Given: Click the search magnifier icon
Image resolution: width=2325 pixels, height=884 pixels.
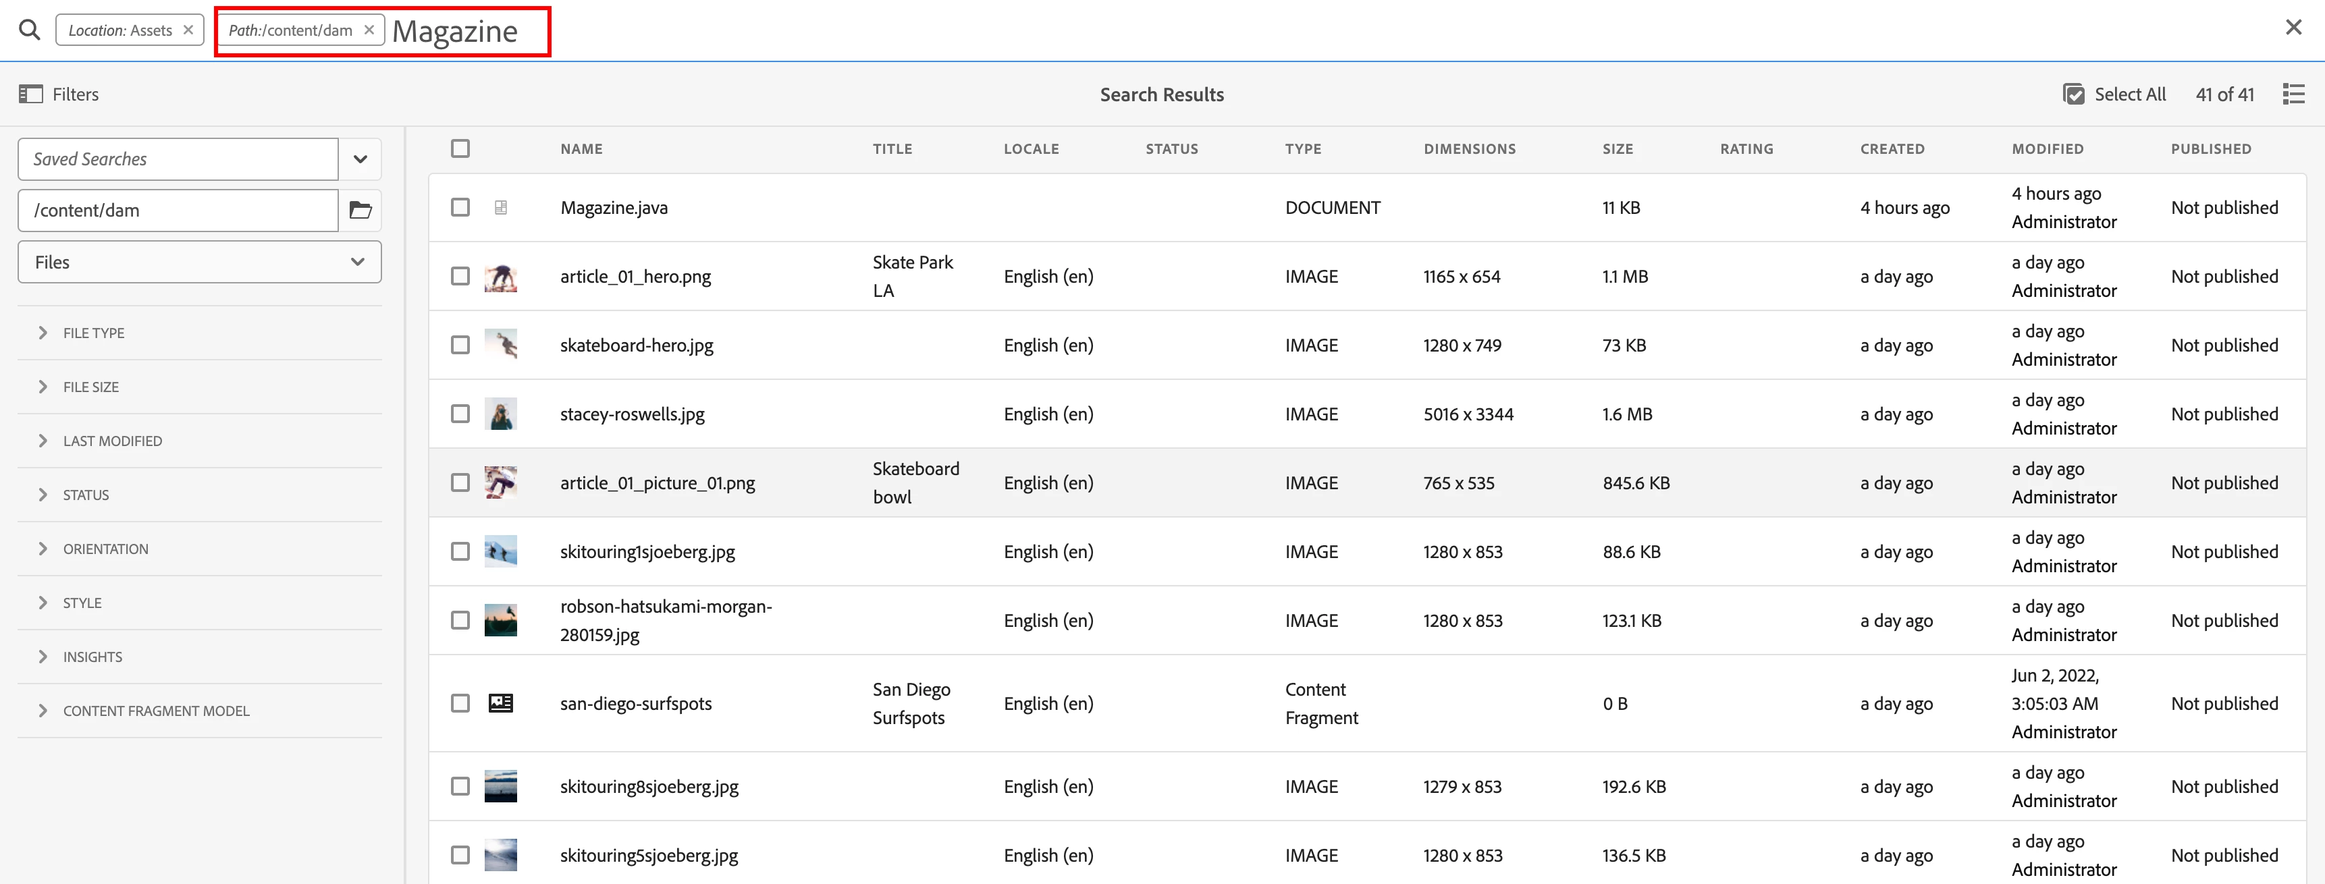Looking at the screenshot, I should tap(30, 30).
